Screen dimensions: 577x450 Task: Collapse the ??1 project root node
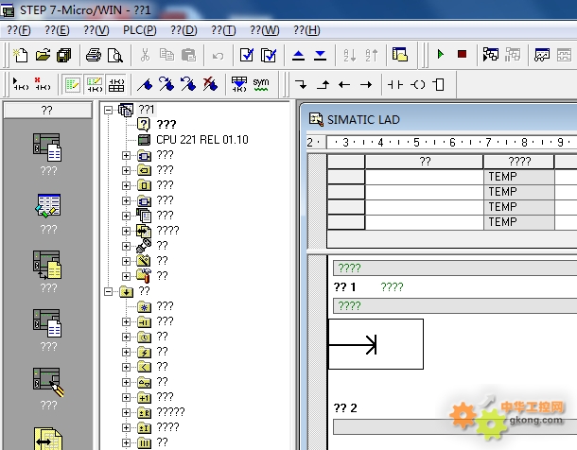[x=108, y=110]
